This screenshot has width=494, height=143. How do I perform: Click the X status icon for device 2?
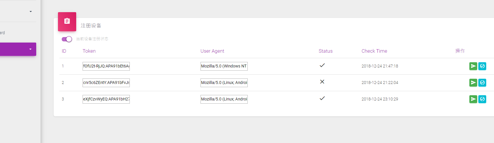tap(322, 82)
